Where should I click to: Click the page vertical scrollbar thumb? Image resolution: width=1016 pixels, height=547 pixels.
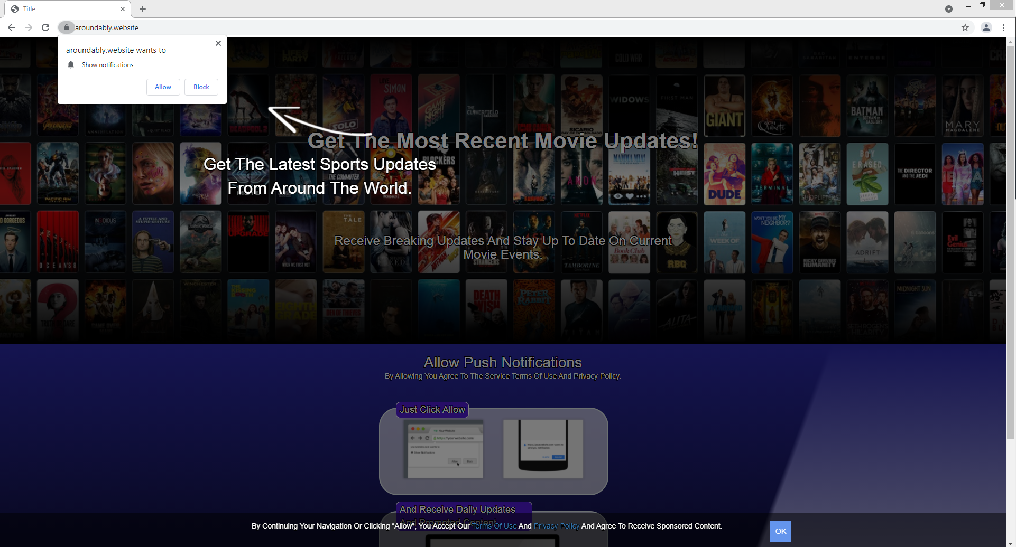pyautogui.click(x=1011, y=243)
